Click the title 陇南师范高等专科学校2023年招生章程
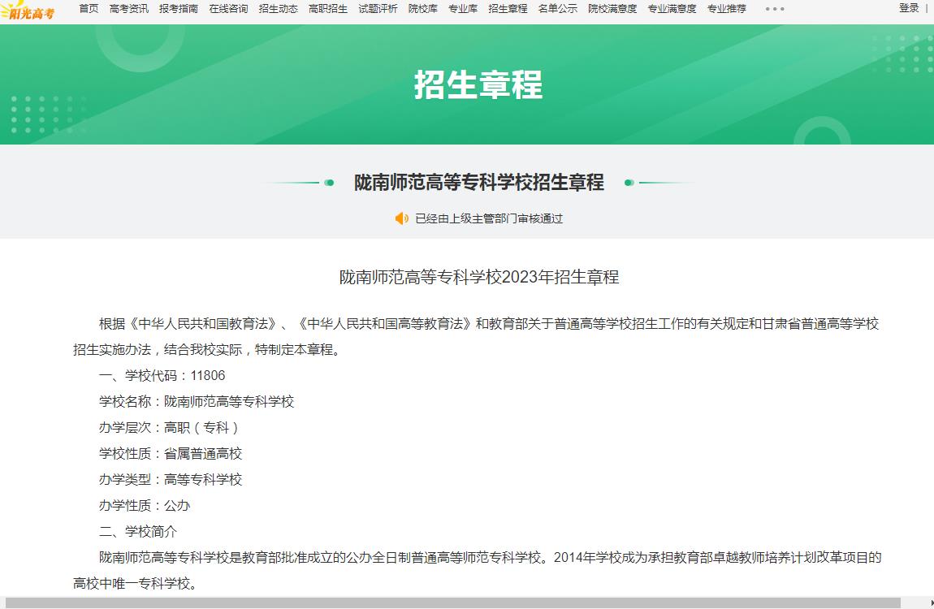 point(479,277)
